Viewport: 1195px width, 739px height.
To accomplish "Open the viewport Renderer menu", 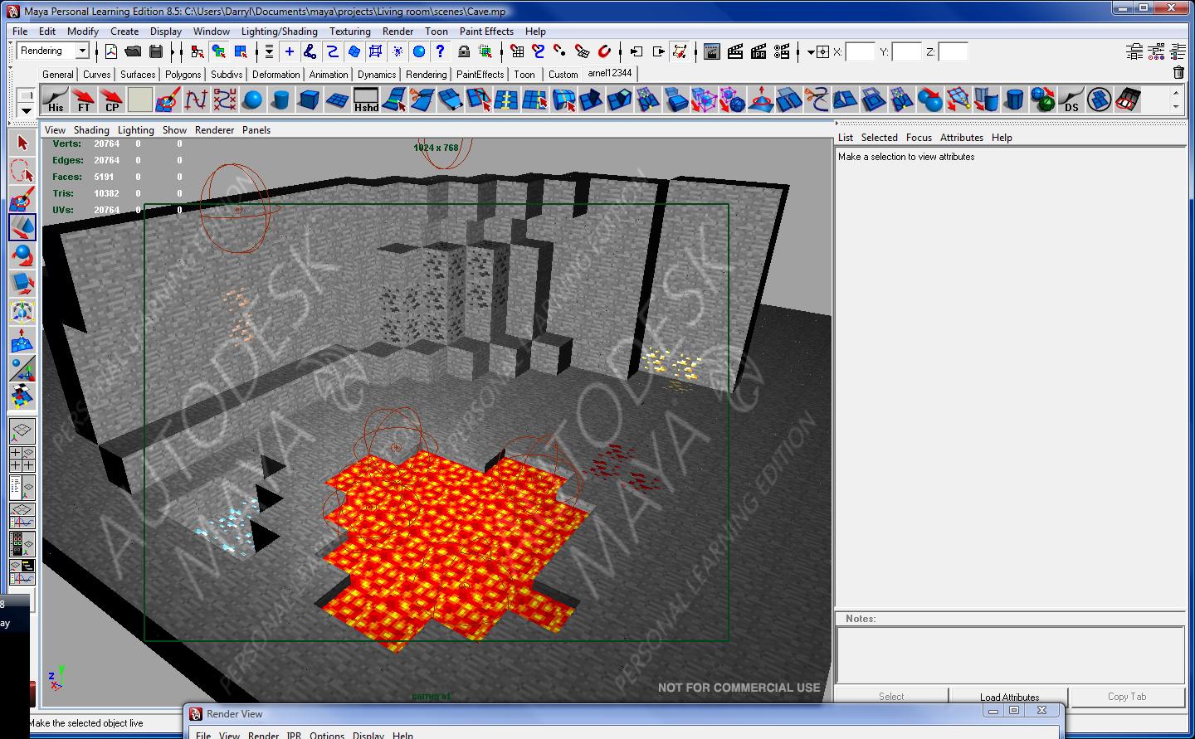I will [214, 130].
